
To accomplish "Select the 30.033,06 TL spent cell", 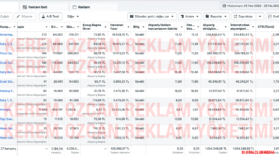I will (x=120, y=110).
